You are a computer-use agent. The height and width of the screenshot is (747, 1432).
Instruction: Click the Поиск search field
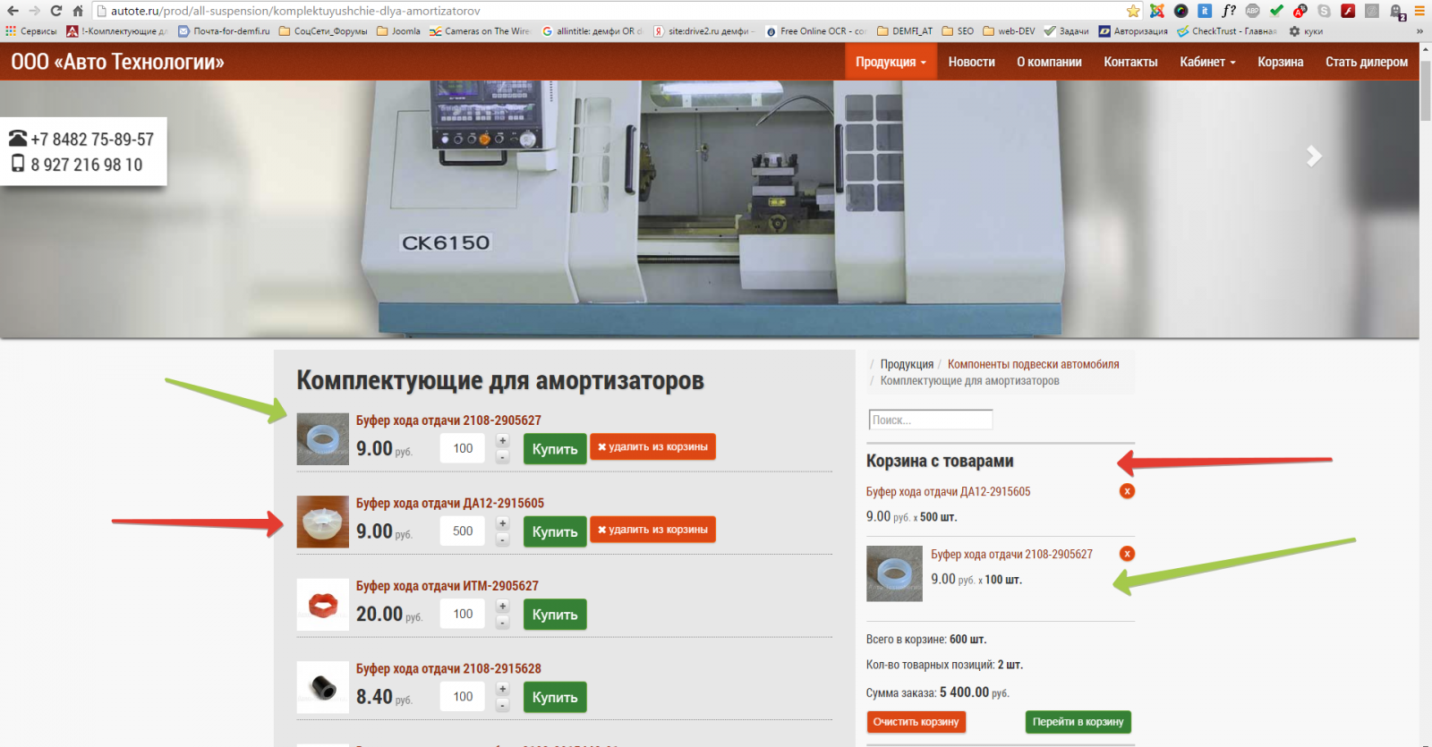point(930,420)
